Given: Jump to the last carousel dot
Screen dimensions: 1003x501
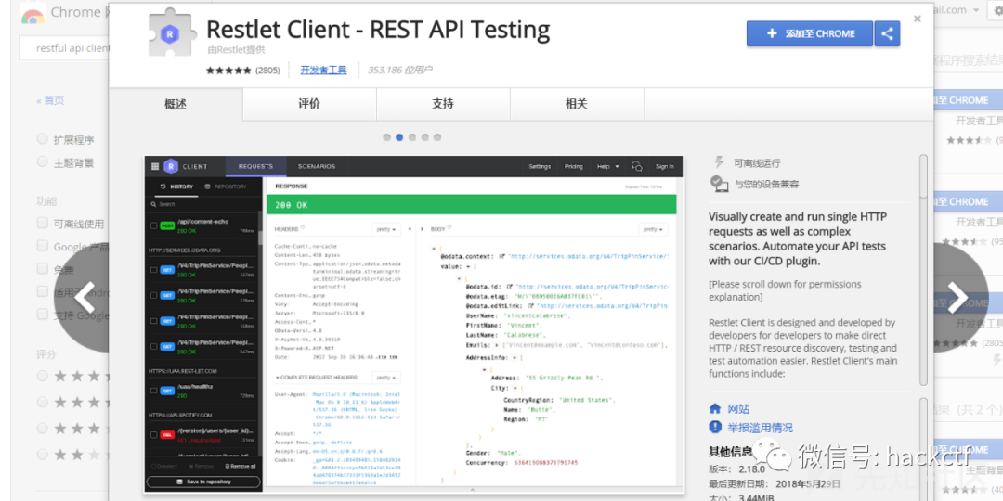Looking at the screenshot, I should coord(436,137).
